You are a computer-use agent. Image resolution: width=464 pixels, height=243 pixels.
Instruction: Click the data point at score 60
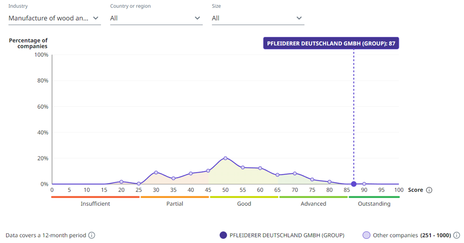click(260, 168)
